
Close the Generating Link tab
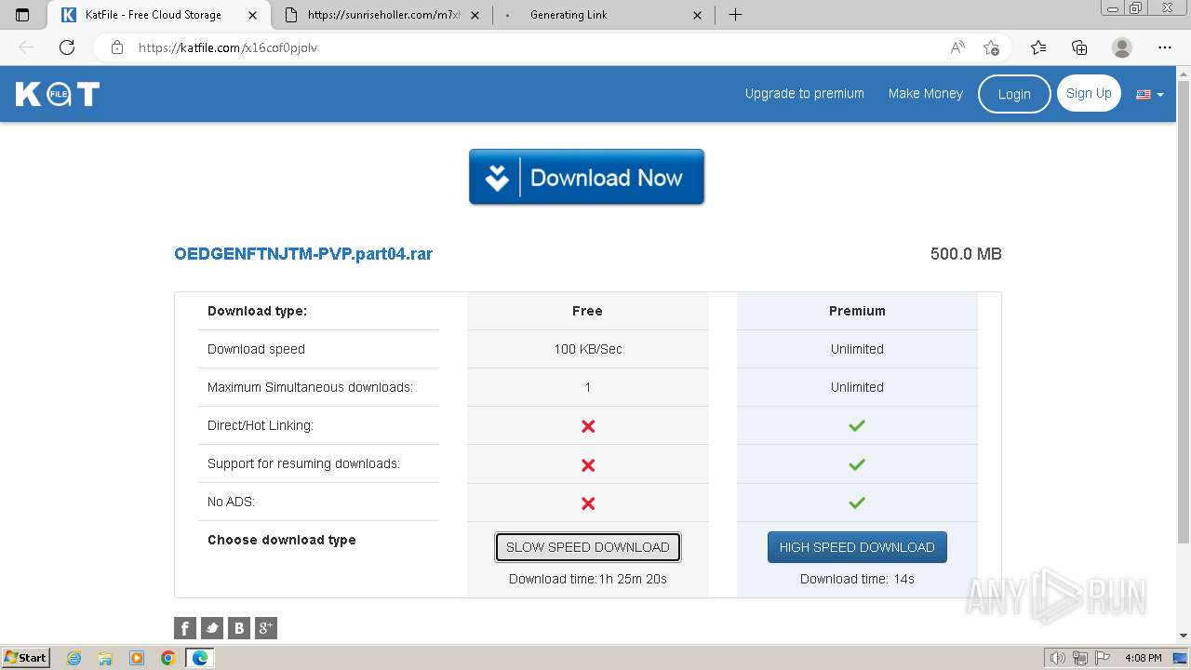pyautogui.click(x=699, y=15)
